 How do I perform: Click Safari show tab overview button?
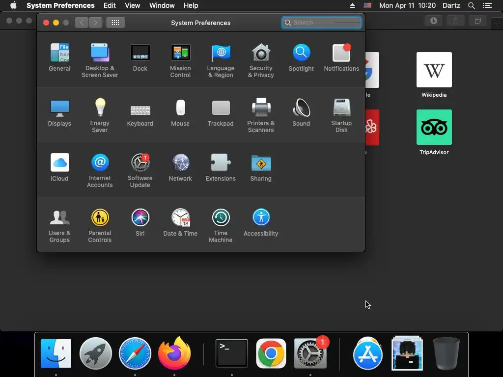coord(477,21)
